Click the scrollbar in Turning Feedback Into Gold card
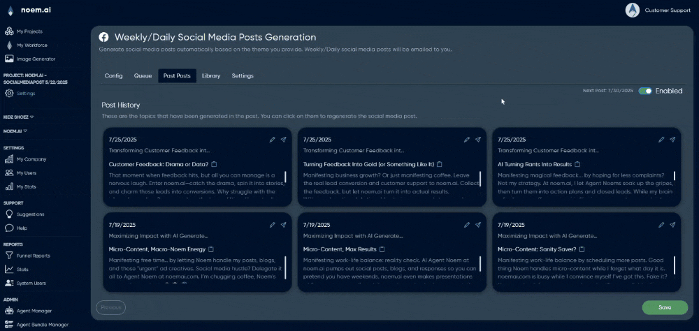 point(480,177)
